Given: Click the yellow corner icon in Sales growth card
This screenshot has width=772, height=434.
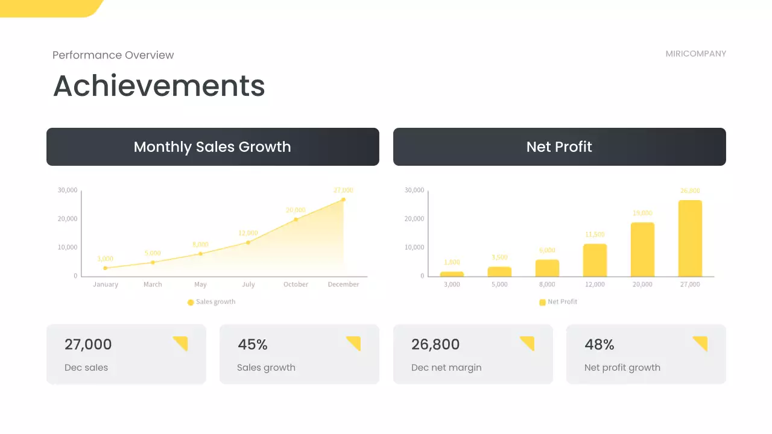Looking at the screenshot, I should coord(355,343).
